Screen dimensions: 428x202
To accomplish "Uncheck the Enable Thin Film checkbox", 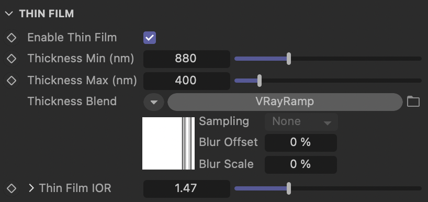I will point(150,38).
